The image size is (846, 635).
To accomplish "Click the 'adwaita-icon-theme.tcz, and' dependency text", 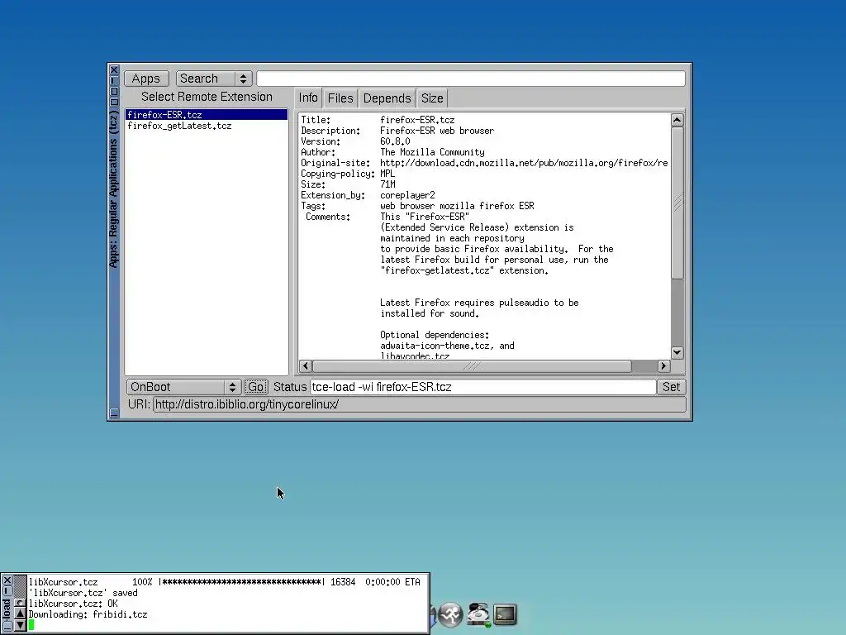I will pyautogui.click(x=447, y=346).
